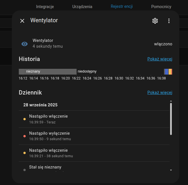Open the Pomocnicy tab
The image size is (188, 185).
[161, 6]
